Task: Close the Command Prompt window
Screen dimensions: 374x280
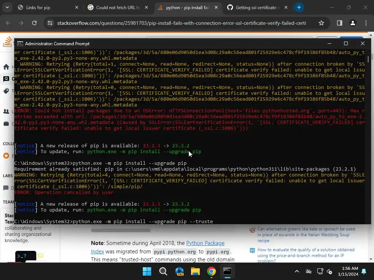Action: point(363,44)
